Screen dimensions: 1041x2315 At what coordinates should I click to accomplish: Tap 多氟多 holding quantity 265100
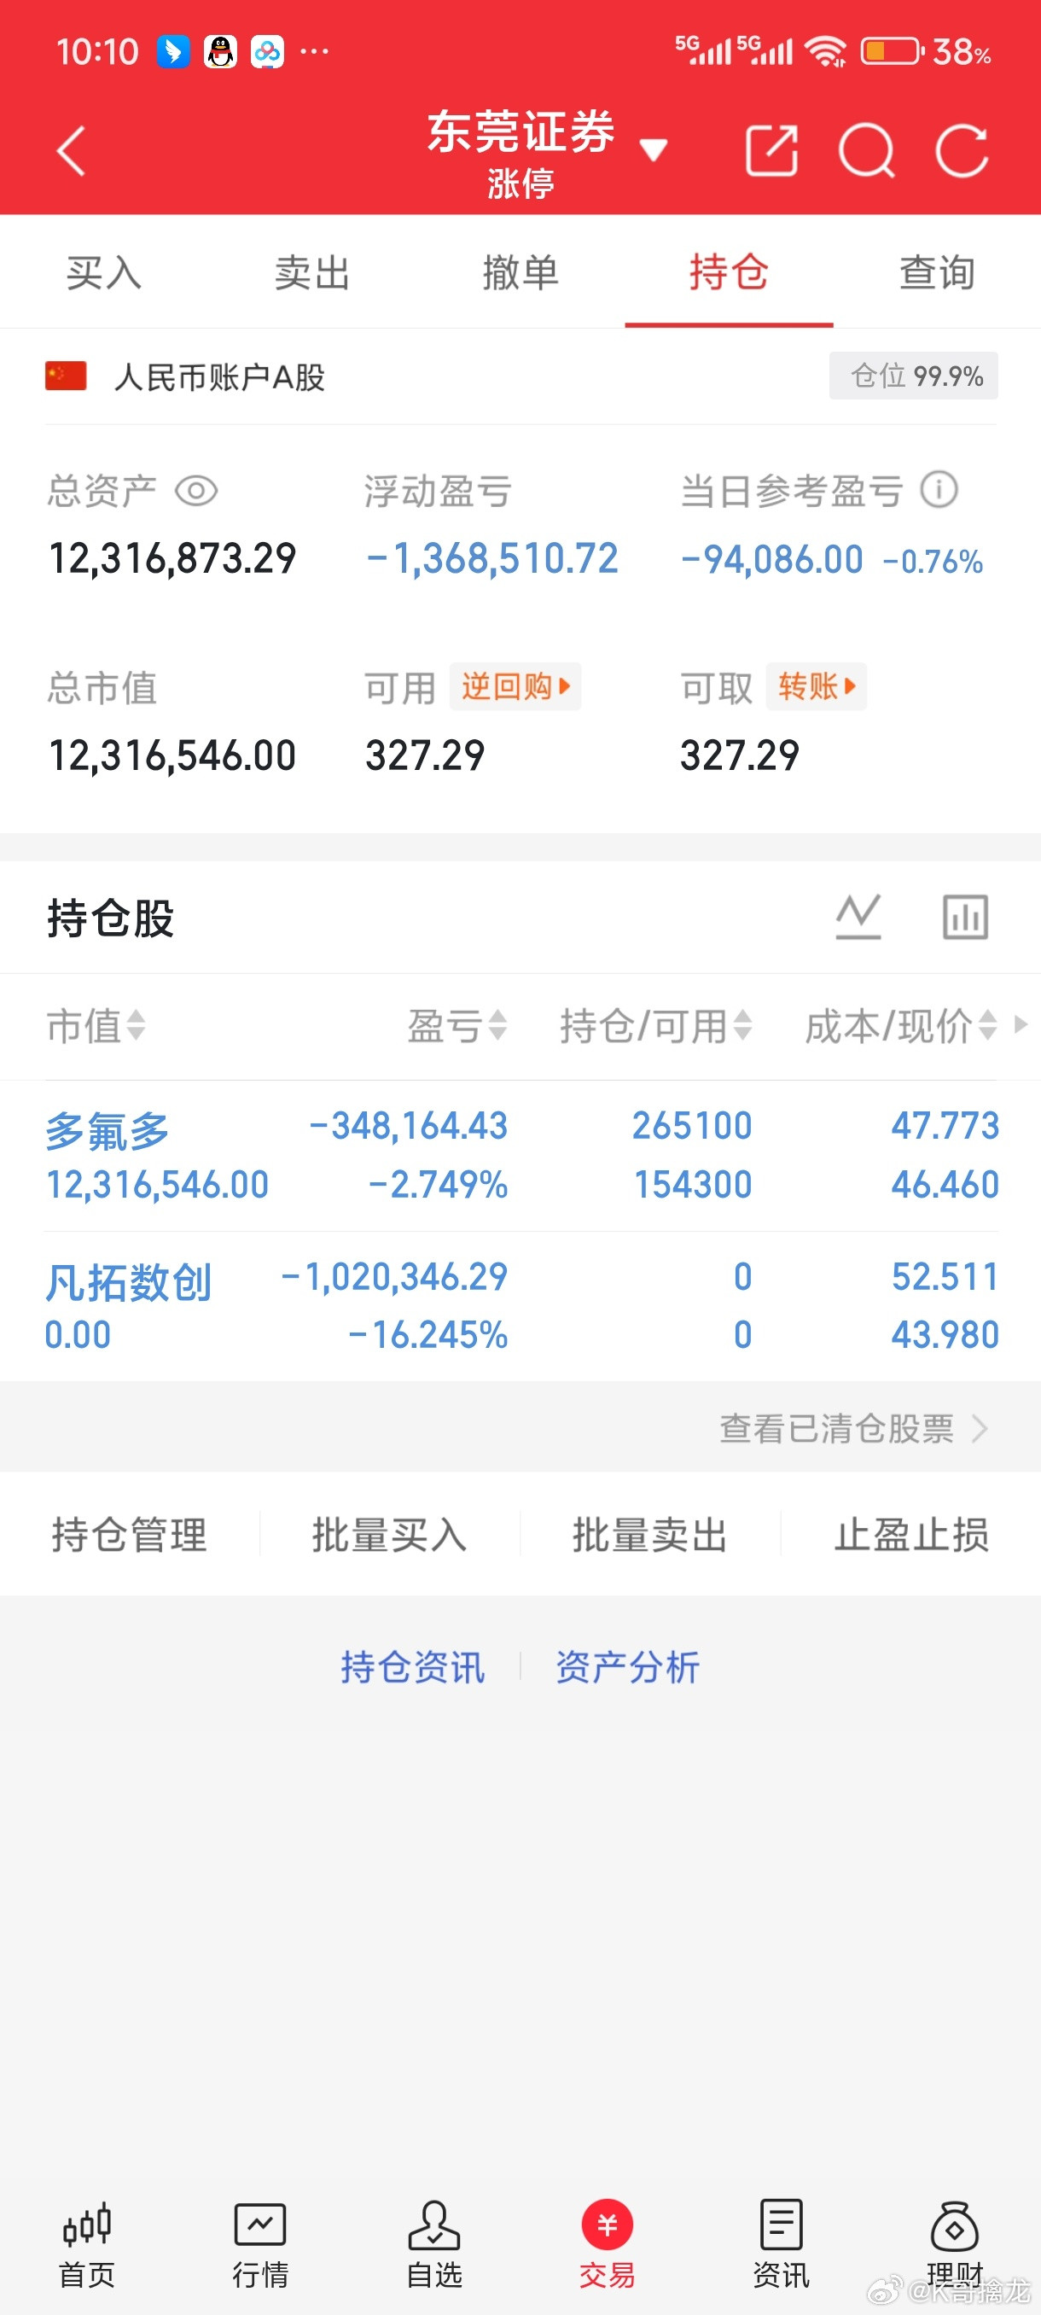pos(692,1125)
